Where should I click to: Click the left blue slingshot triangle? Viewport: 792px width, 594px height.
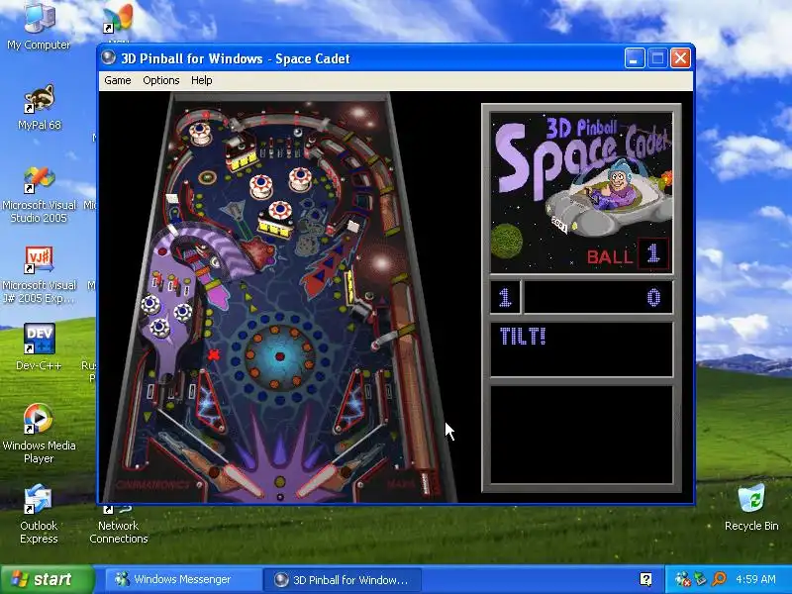[x=210, y=402]
